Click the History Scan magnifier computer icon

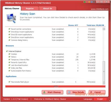(11, 18)
